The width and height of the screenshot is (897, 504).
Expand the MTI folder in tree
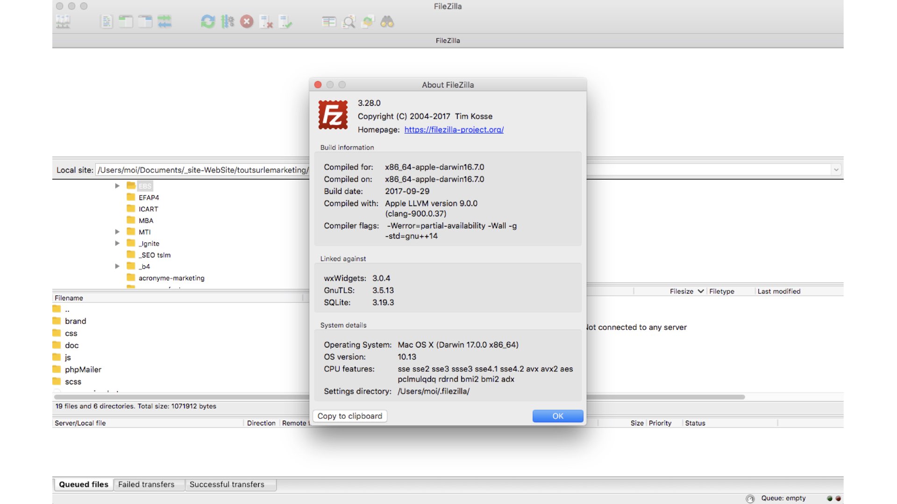tap(117, 231)
